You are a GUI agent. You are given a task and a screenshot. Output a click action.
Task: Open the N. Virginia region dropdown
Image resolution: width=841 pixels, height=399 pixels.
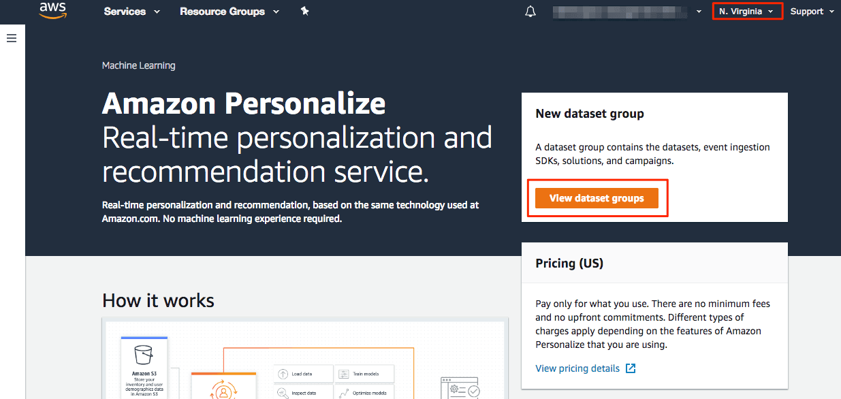coord(747,11)
